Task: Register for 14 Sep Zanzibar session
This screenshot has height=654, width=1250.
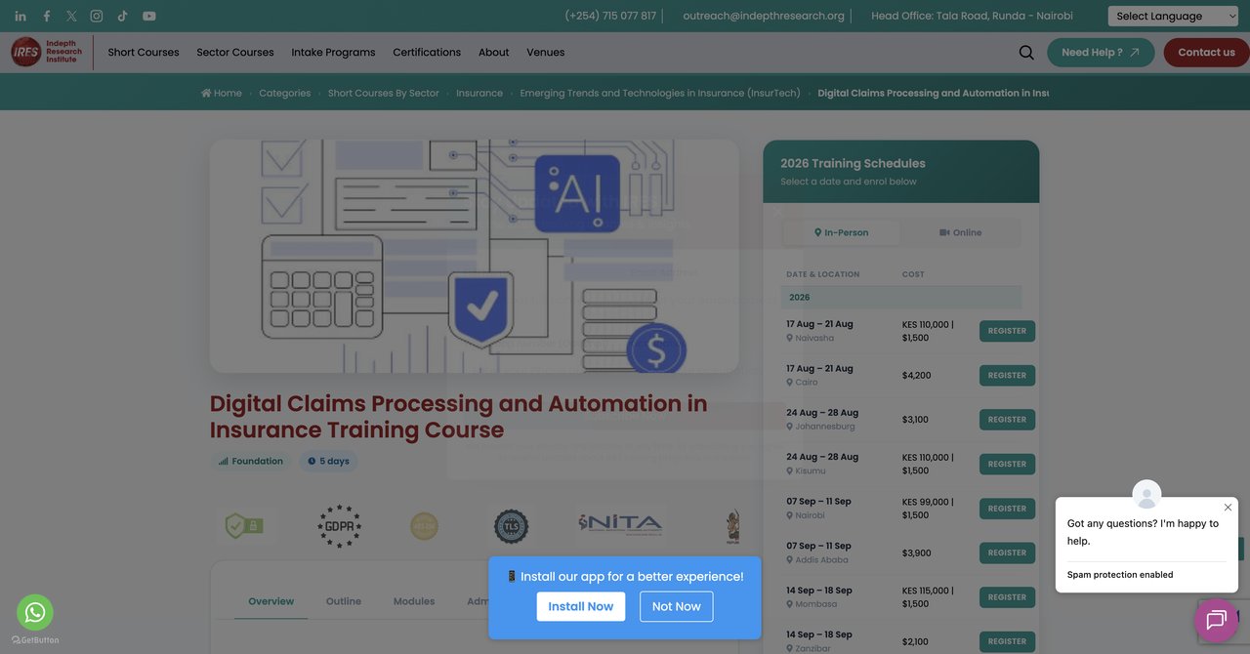Action: pyautogui.click(x=1007, y=641)
